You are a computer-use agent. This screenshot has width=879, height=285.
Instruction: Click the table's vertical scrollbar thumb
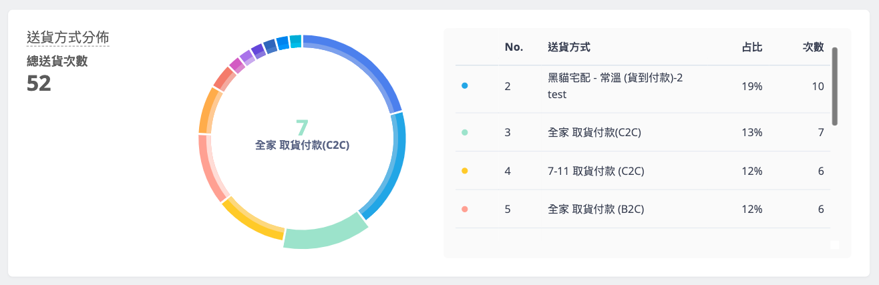coord(834,87)
